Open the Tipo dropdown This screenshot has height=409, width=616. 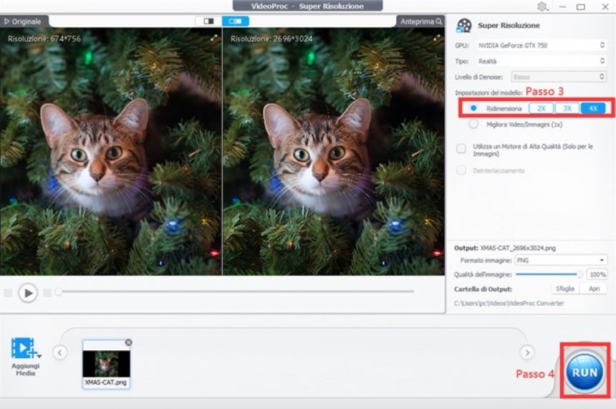[x=542, y=62]
